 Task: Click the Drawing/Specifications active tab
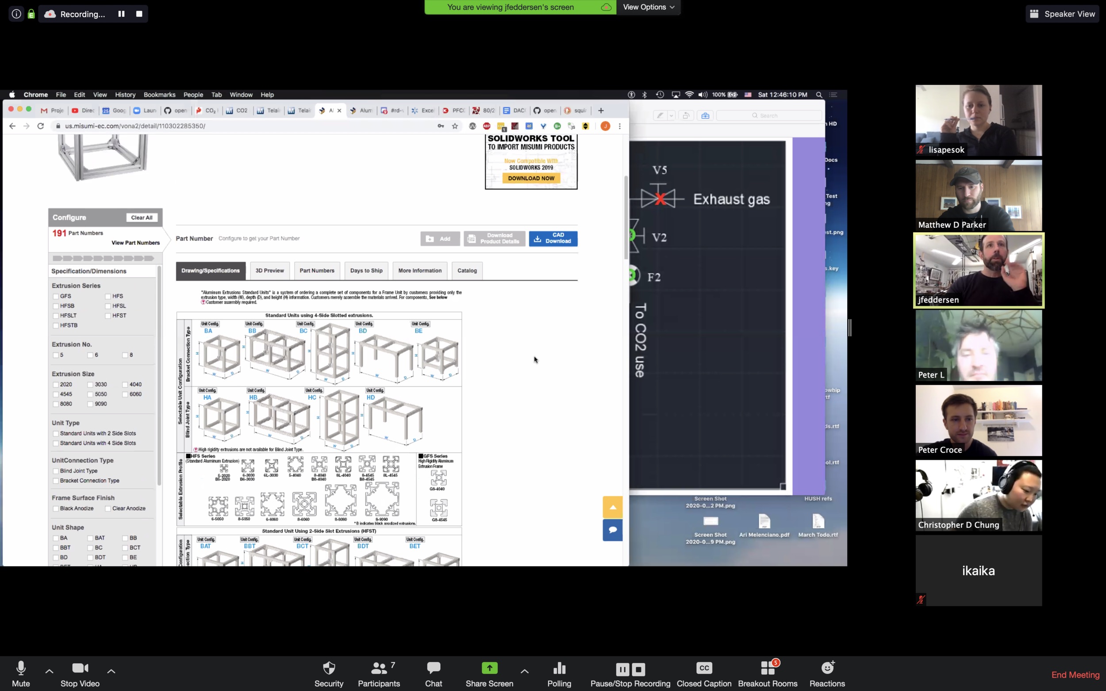(210, 270)
